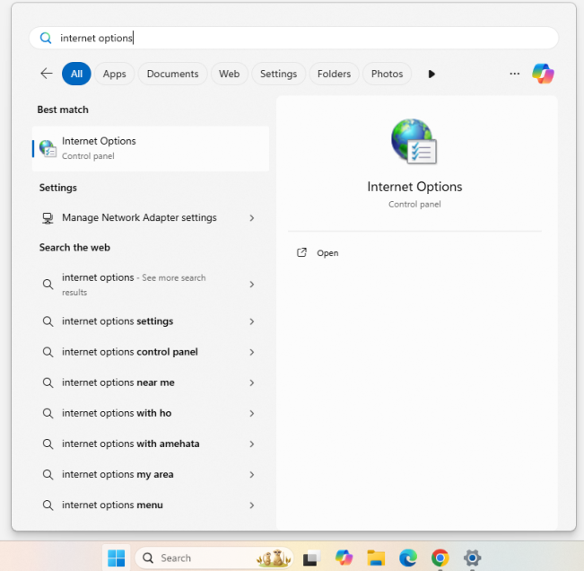584x571 pixels.
Task: Click the back arrow in search panel
Action: pyautogui.click(x=47, y=74)
